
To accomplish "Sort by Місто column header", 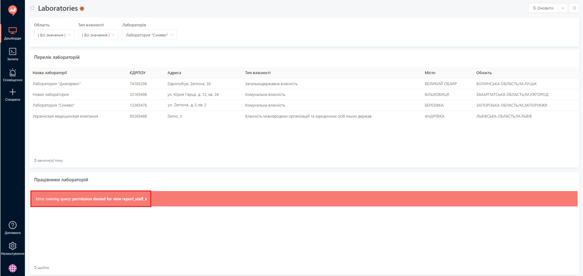I will [x=430, y=73].
